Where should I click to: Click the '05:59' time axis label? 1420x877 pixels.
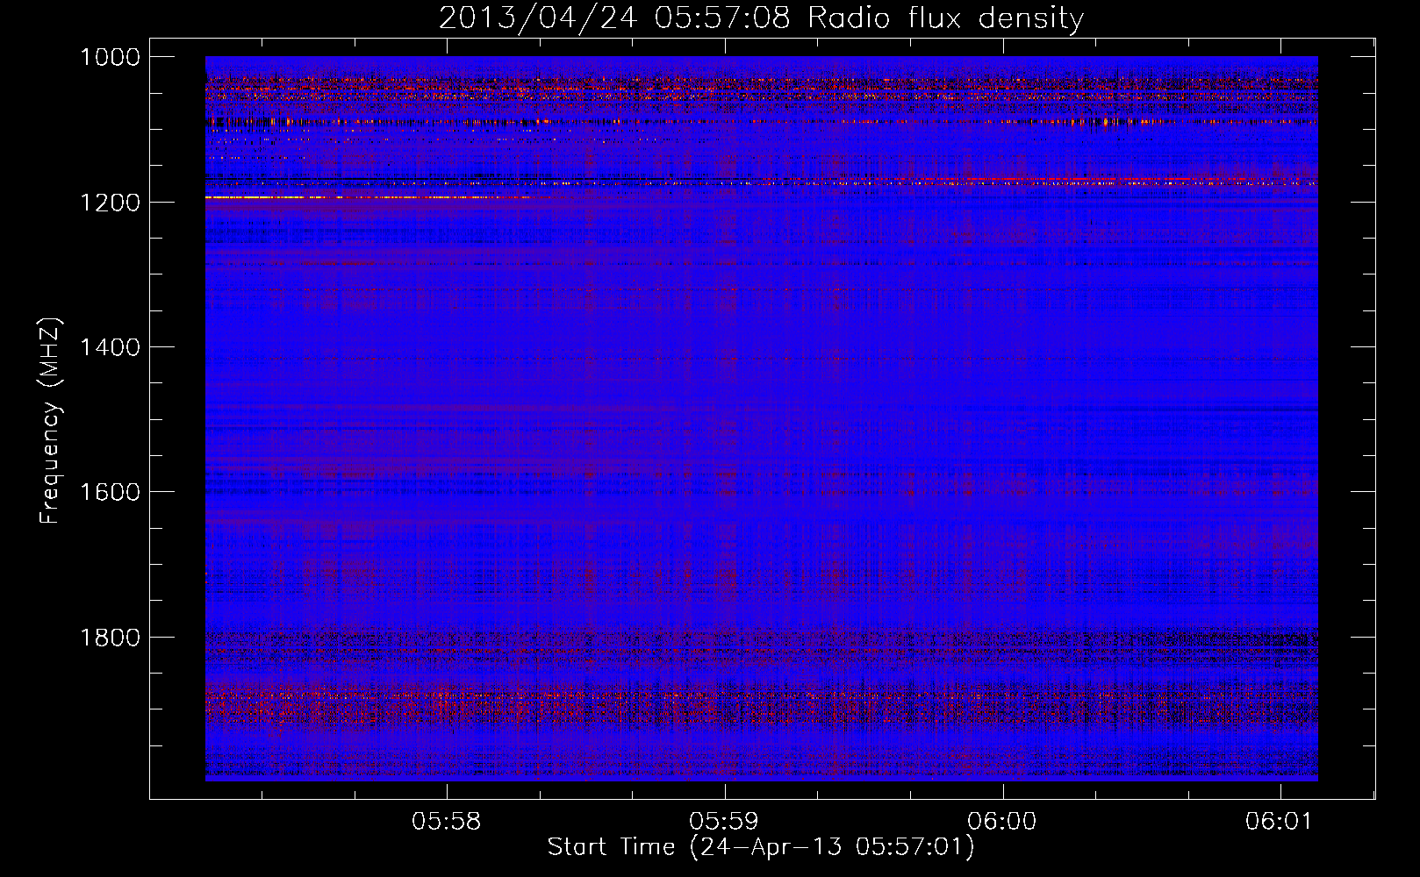pyautogui.click(x=724, y=822)
